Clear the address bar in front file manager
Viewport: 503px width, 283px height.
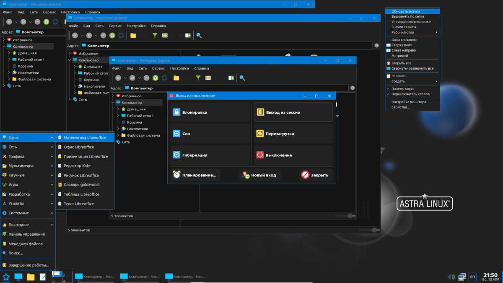pyautogui.click(x=353, y=88)
